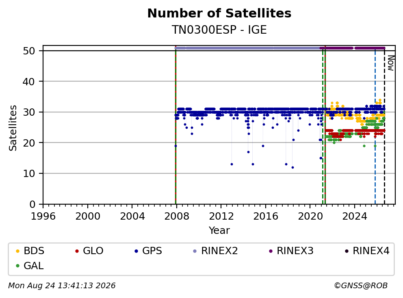This screenshot has width=403, height=298.
Task: Click the 2016 x-axis tick label
Action: point(266,216)
